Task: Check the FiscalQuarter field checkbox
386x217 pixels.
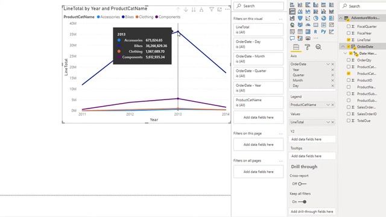Action: click(x=349, y=27)
